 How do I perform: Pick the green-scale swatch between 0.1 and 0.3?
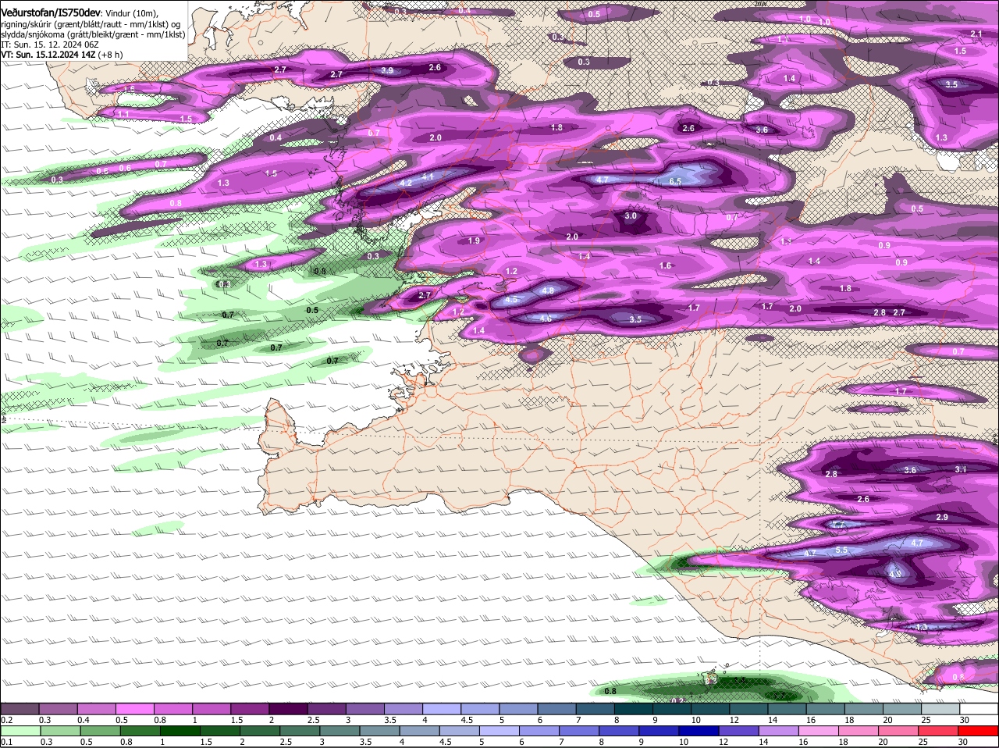[x=20, y=732]
